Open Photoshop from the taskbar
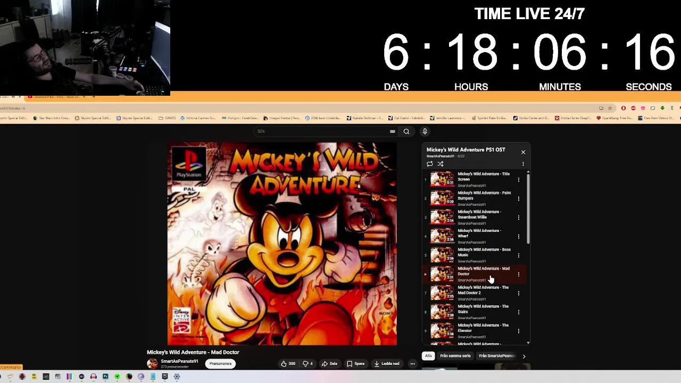Screen dimensions: 681x383 (105, 377)
